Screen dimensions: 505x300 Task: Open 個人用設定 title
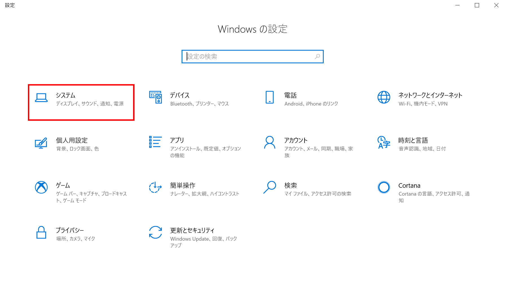tap(72, 140)
